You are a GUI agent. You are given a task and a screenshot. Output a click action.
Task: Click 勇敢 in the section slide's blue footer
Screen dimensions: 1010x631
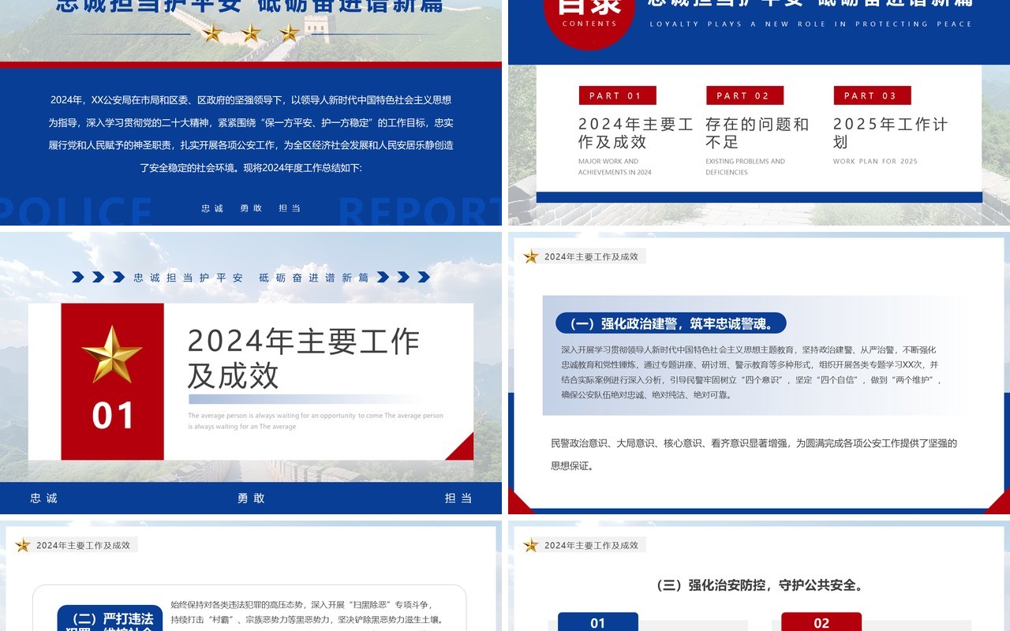coord(251,498)
